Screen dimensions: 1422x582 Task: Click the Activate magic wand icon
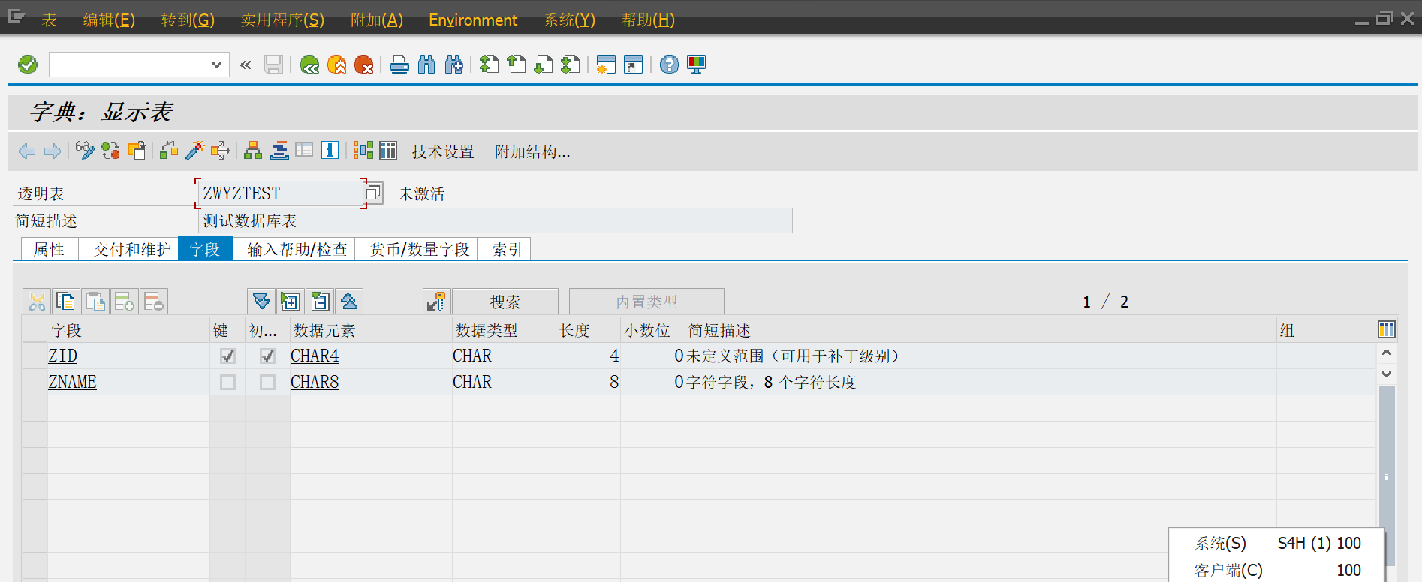[194, 151]
